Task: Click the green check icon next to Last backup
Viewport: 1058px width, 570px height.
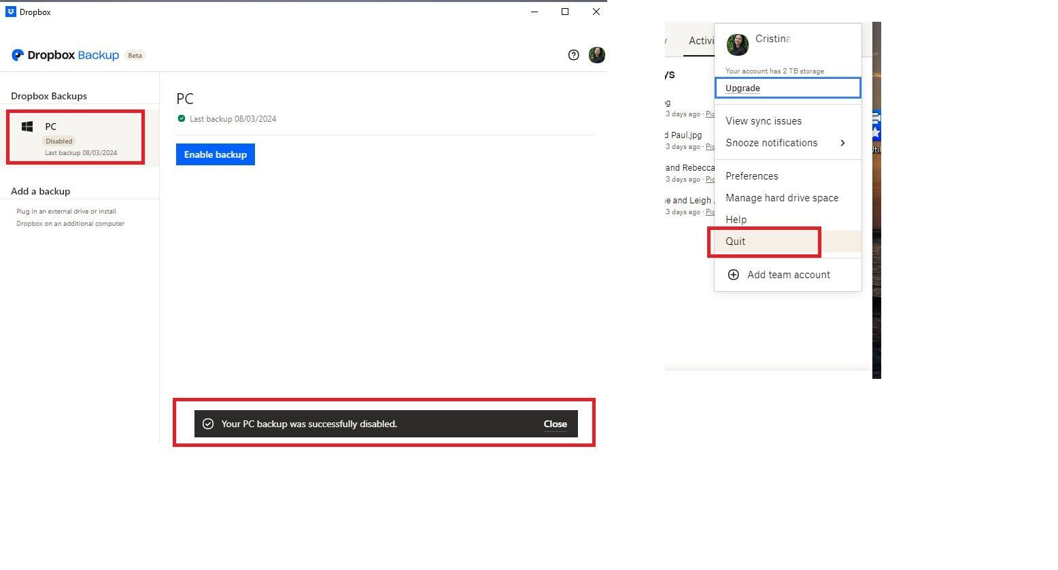Action: 182,118
